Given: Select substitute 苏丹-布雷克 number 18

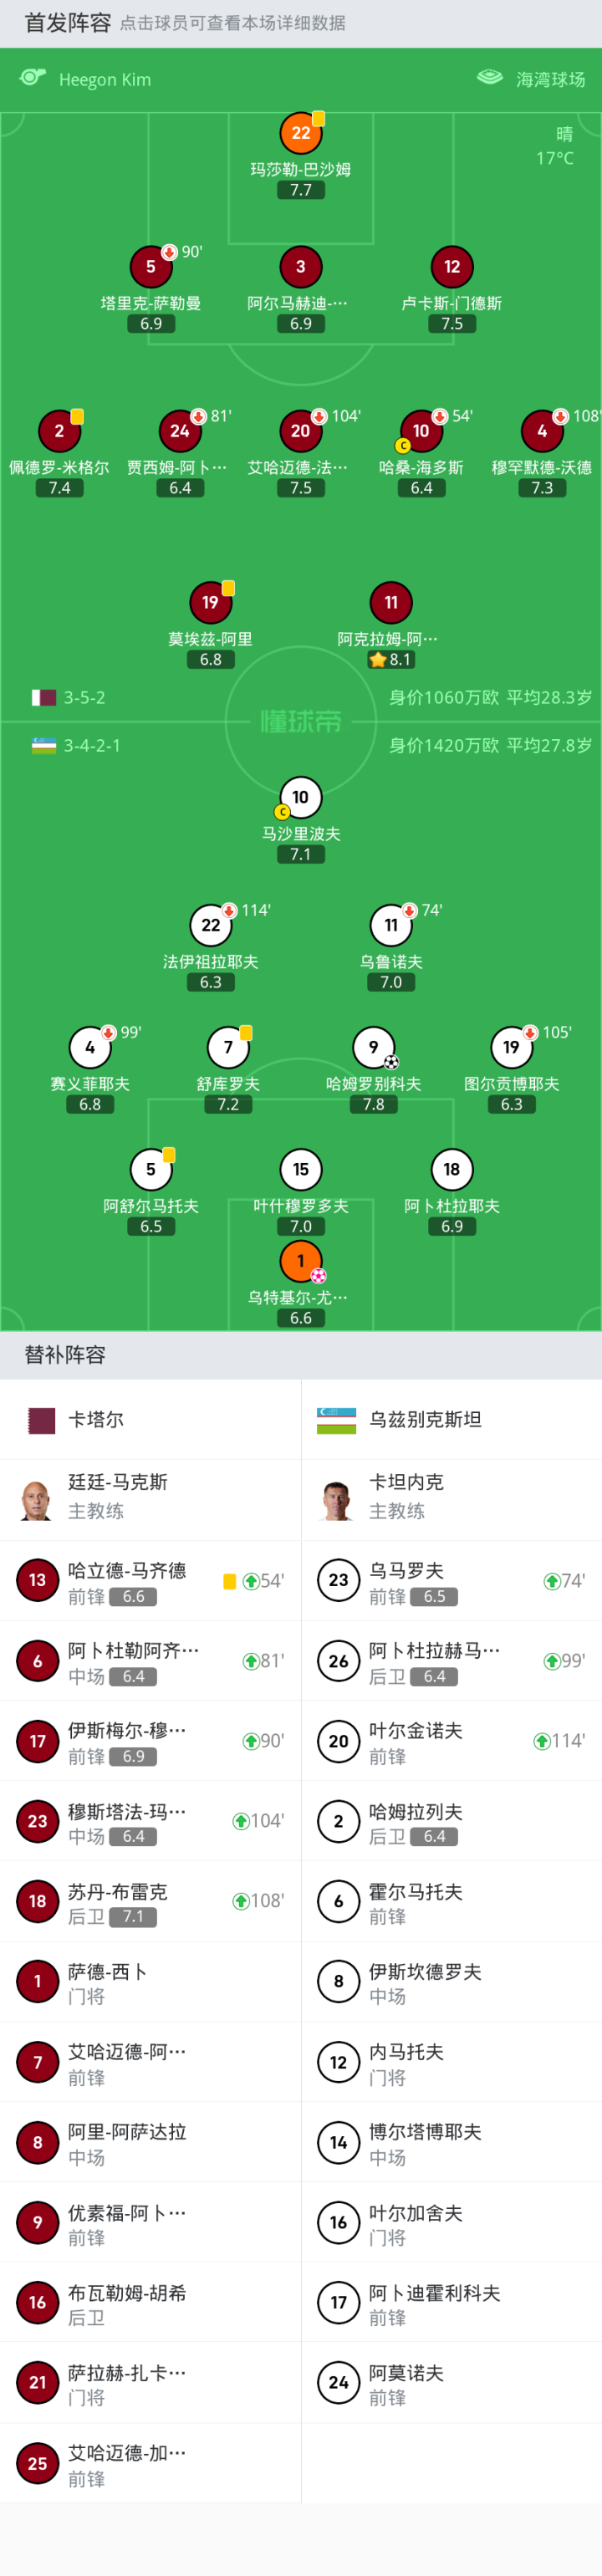Looking at the screenshot, I should point(37,1901).
